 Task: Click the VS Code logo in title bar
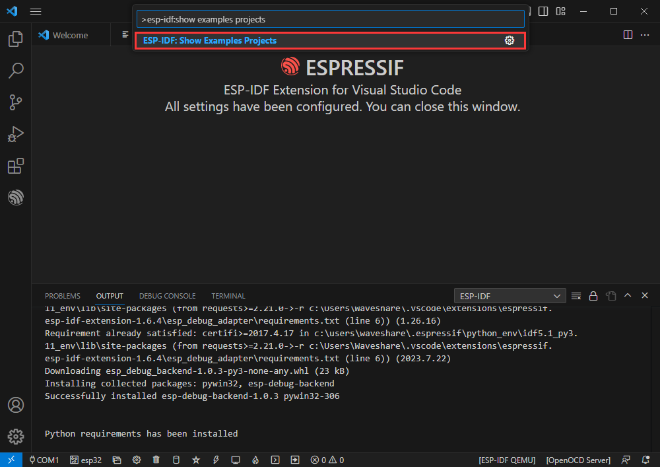click(x=12, y=11)
